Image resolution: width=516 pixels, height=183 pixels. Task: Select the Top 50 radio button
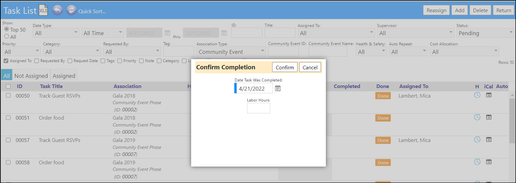[x=7, y=29]
